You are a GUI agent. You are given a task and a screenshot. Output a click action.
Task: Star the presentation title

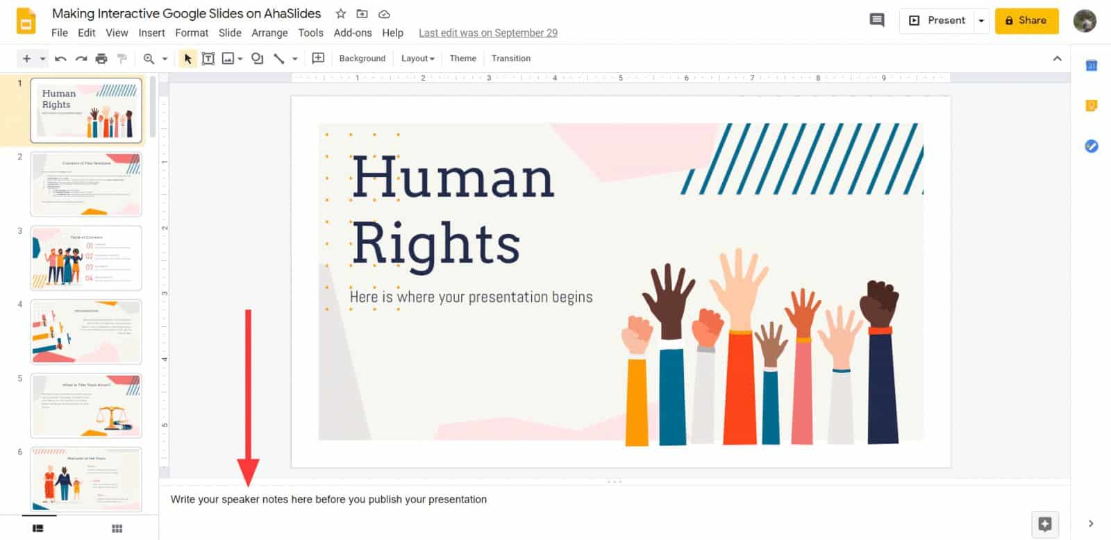(x=340, y=13)
